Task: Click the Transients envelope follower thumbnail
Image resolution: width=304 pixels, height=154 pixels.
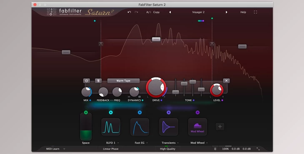Action: click(169, 127)
